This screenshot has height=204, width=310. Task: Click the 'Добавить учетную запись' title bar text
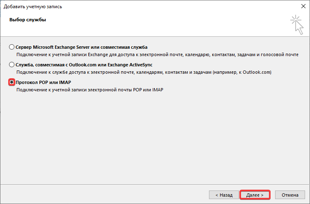tap(33, 7)
